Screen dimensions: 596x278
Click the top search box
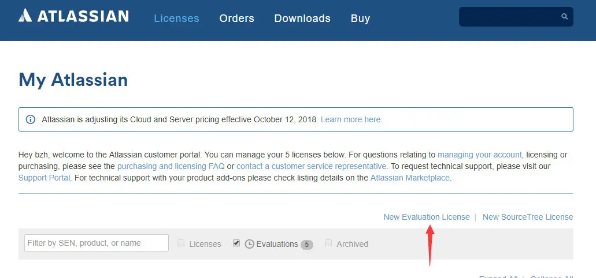coord(509,17)
